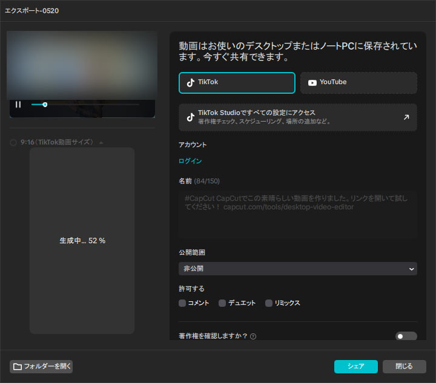Click the ログイン link under アカウント
The height and width of the screenshot is (383, 436).
click(x=190, y=161)
